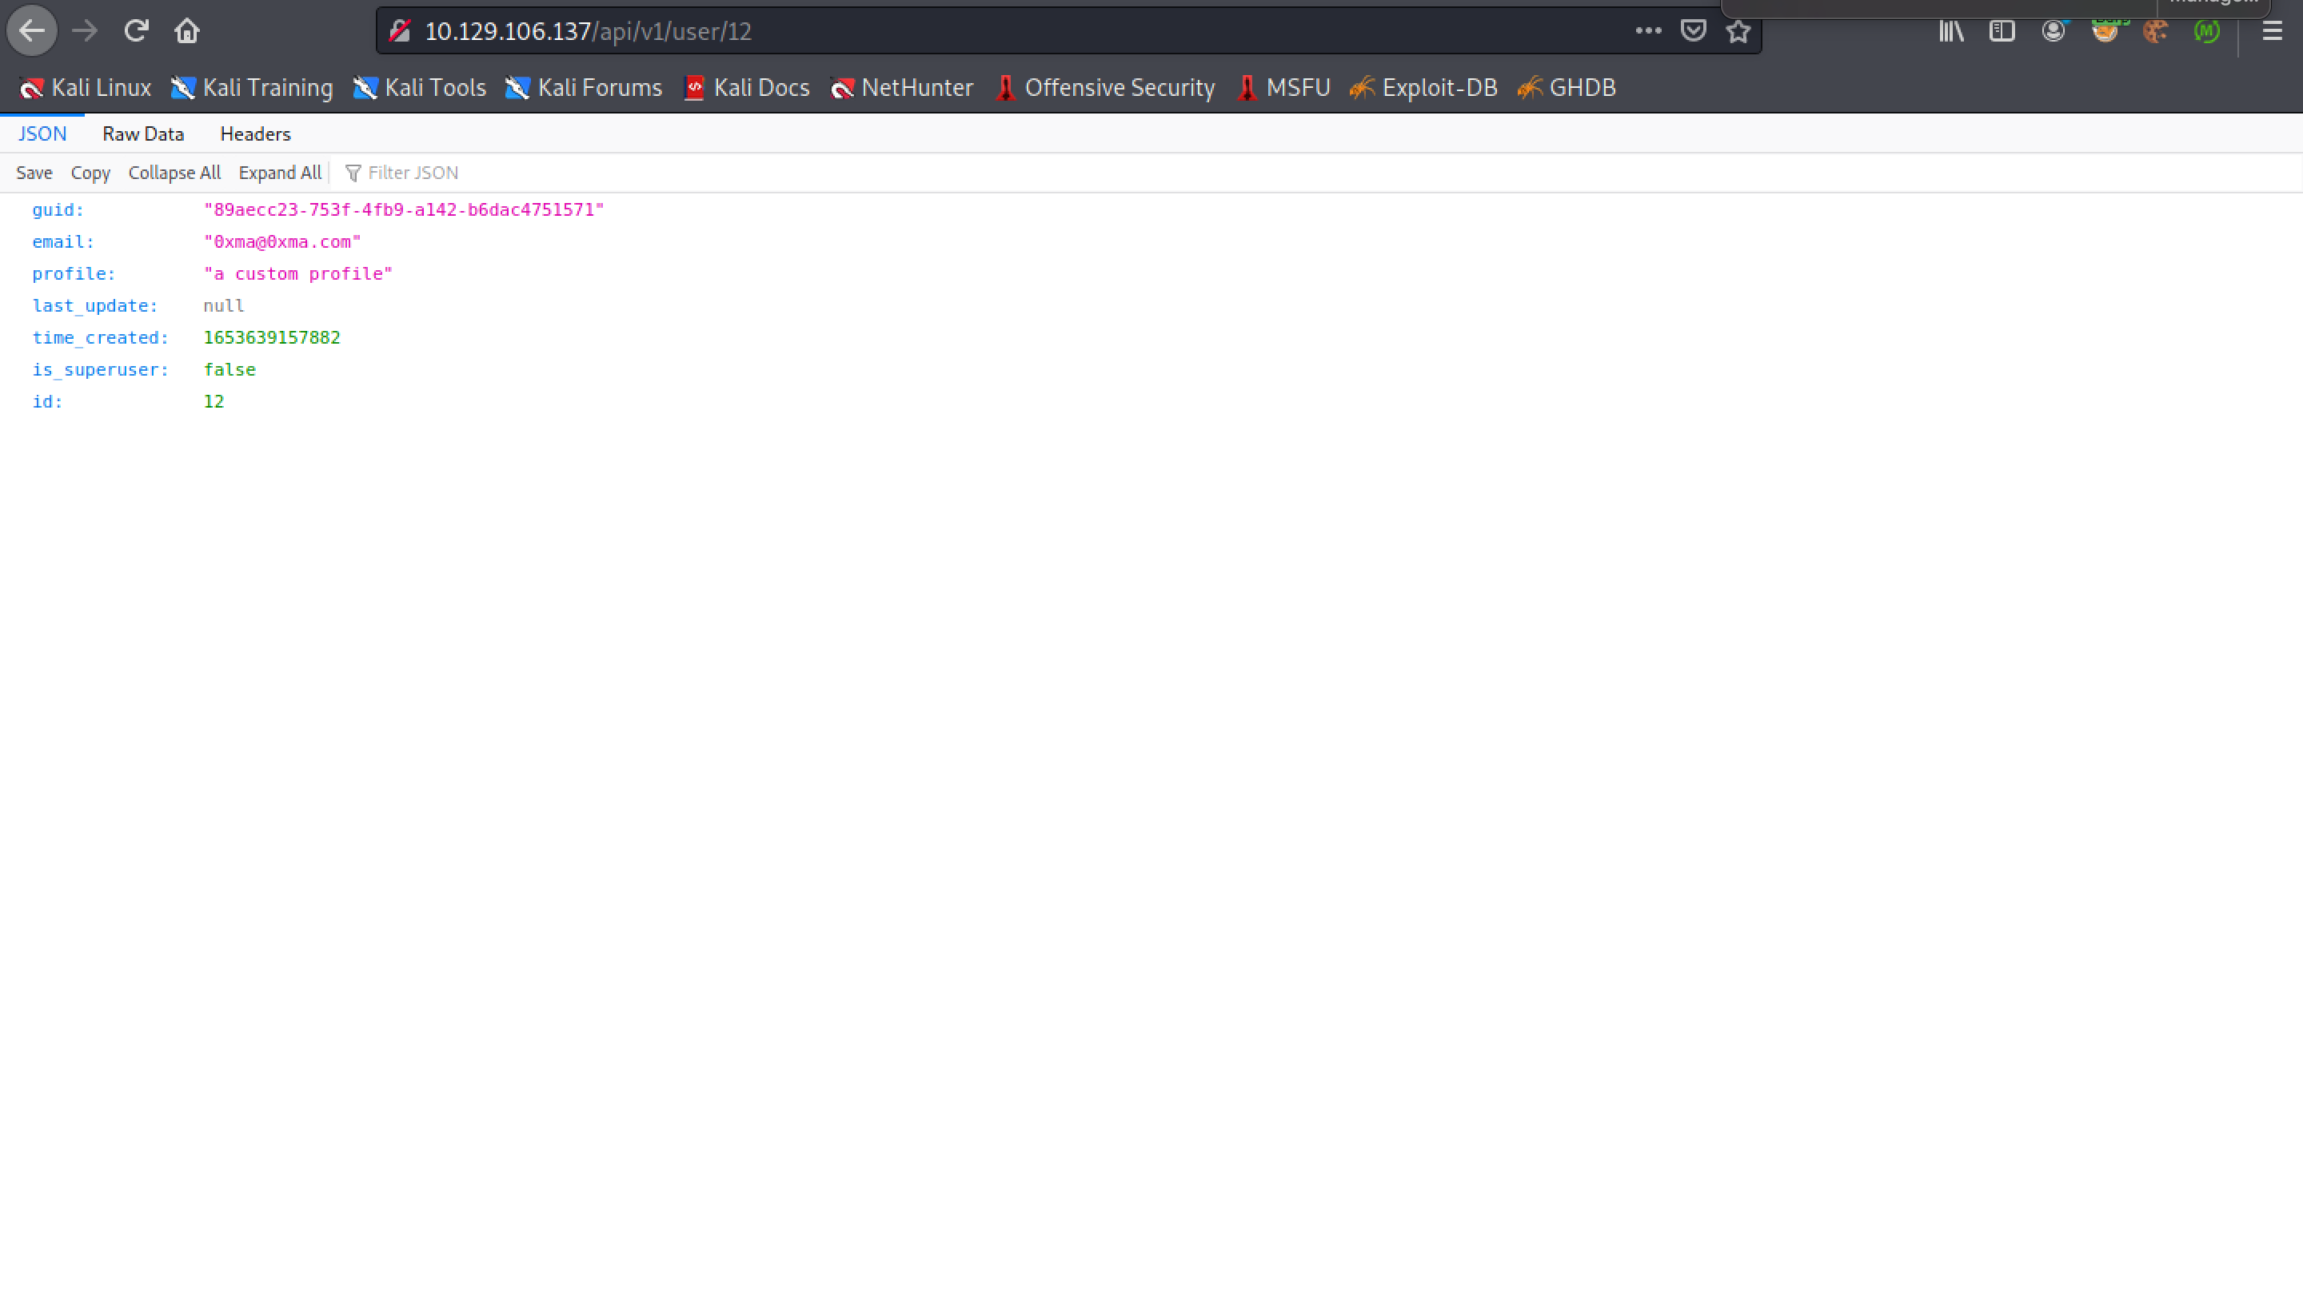2303x1290 pixels.
Task: Open Exploit-DB bookmark
Action: click(x=1424, y=88)
